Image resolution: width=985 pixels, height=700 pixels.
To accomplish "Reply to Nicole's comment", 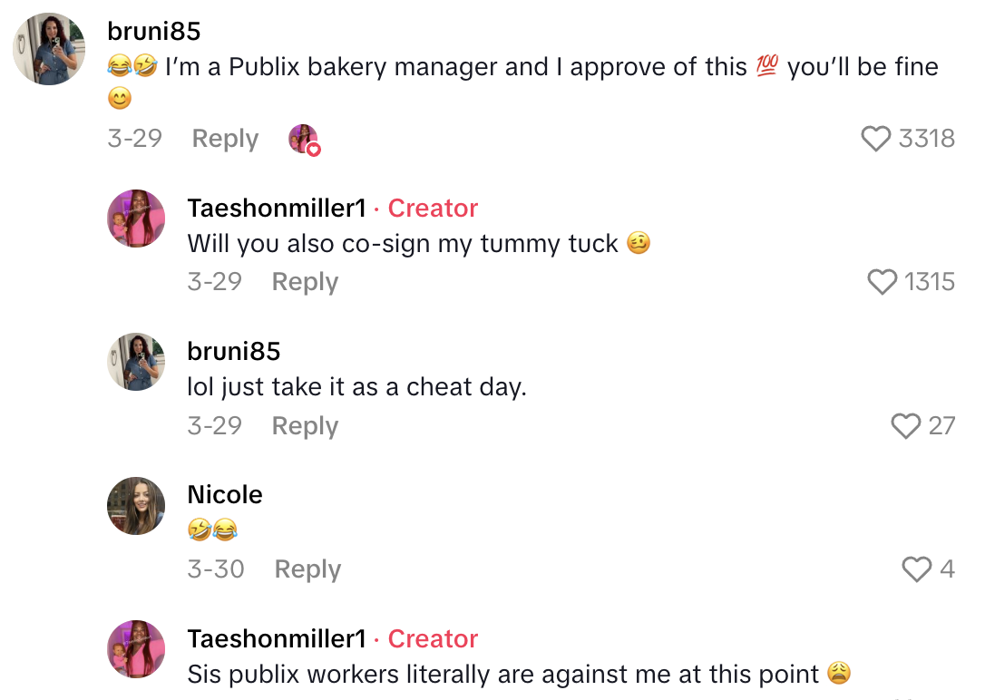I will (x=307, y=569).
